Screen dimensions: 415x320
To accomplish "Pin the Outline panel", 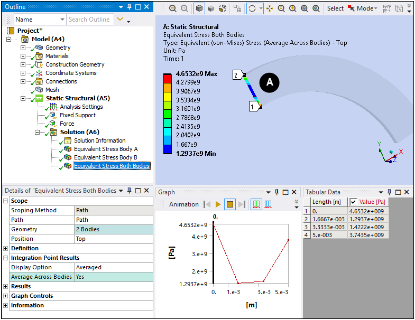I will click(x=130, y=7).
